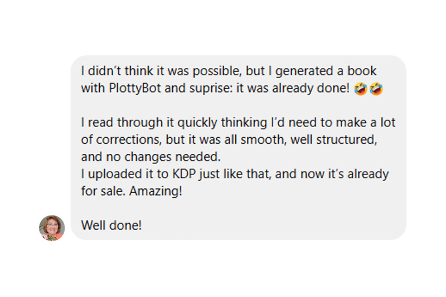Click the phrase 'well structured'
Screen dimensions: 446x297
point(333,140)
